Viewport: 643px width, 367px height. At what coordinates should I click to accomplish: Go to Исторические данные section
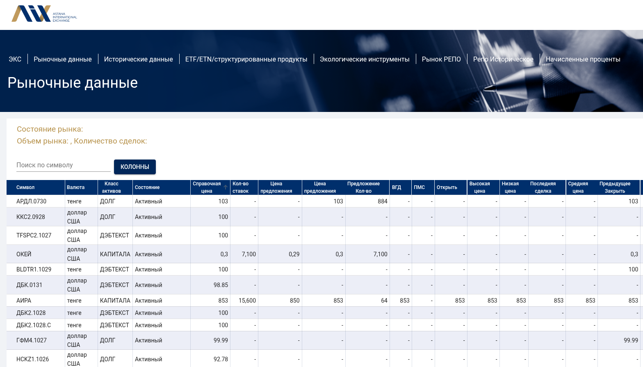pos(139,59)
